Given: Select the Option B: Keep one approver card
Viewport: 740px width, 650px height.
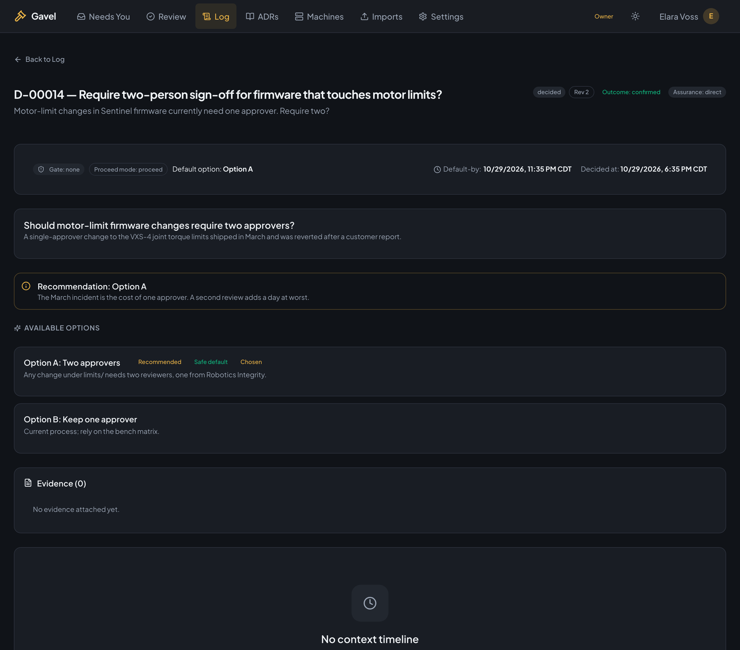Looking at the screenshot, I should (x=370, y=428).
